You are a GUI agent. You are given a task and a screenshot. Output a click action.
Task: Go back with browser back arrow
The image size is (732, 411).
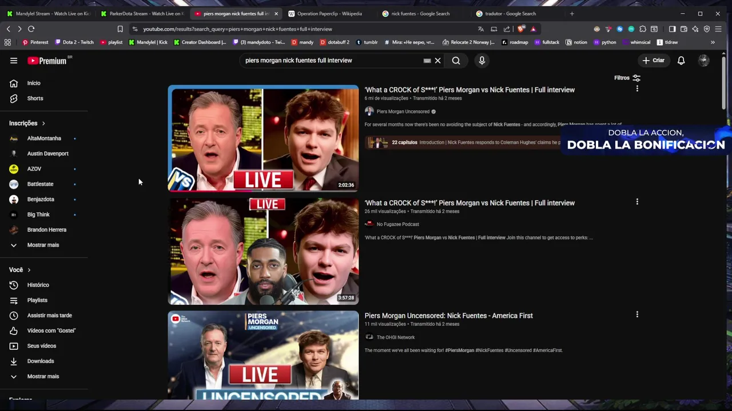(8, 29)
